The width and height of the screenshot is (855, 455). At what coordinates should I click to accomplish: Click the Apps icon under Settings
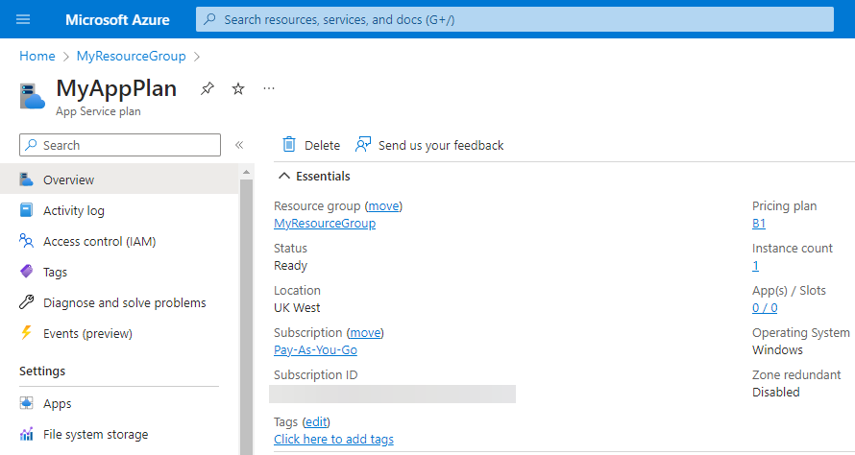[x=26, y=403]
